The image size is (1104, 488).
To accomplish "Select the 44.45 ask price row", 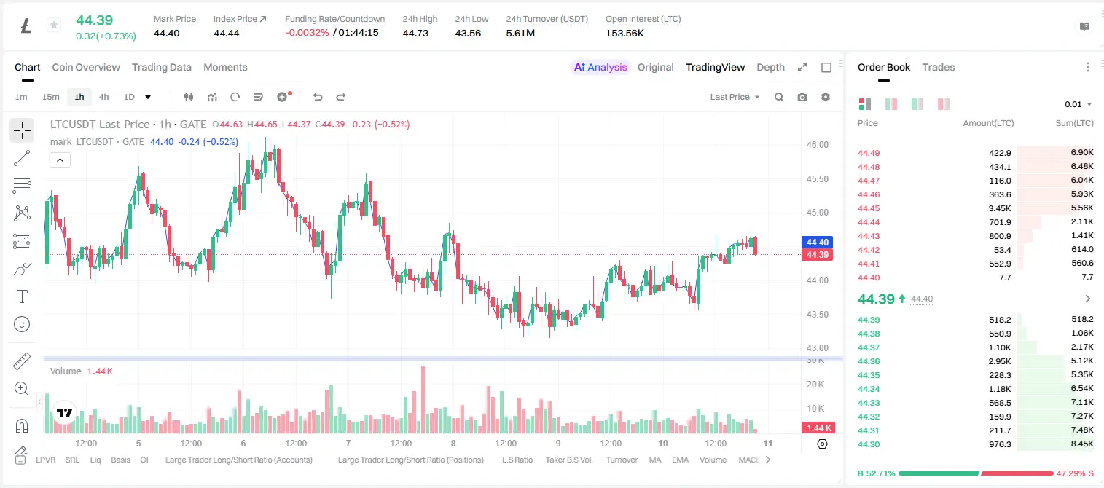I will [976, 208].
